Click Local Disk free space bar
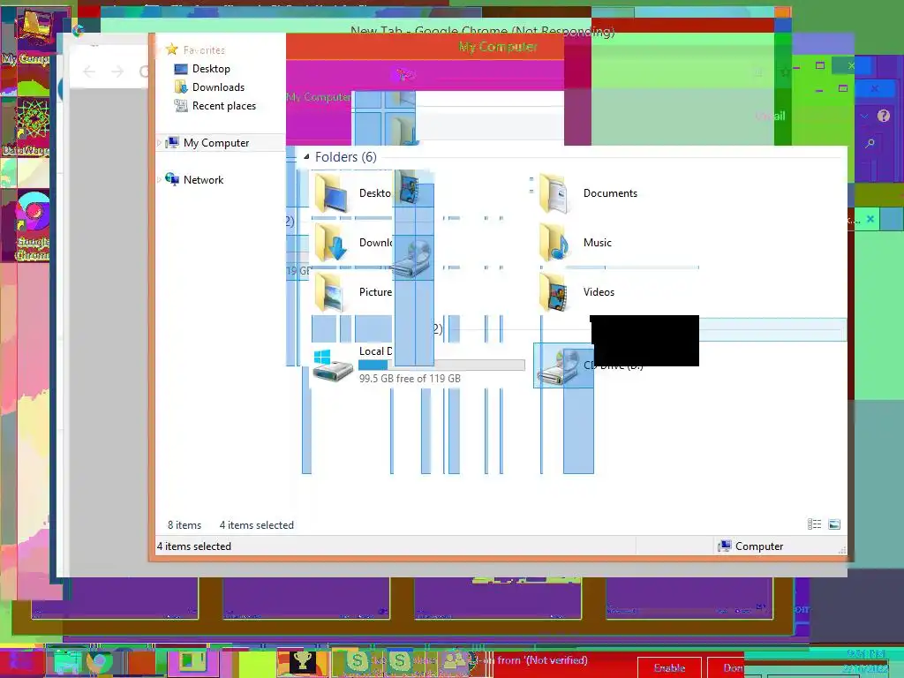904x678 pixels. click(x=441, y=365)
